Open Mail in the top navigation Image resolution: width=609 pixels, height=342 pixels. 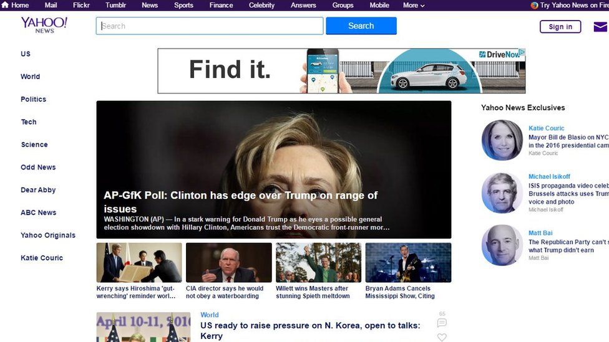51,6
